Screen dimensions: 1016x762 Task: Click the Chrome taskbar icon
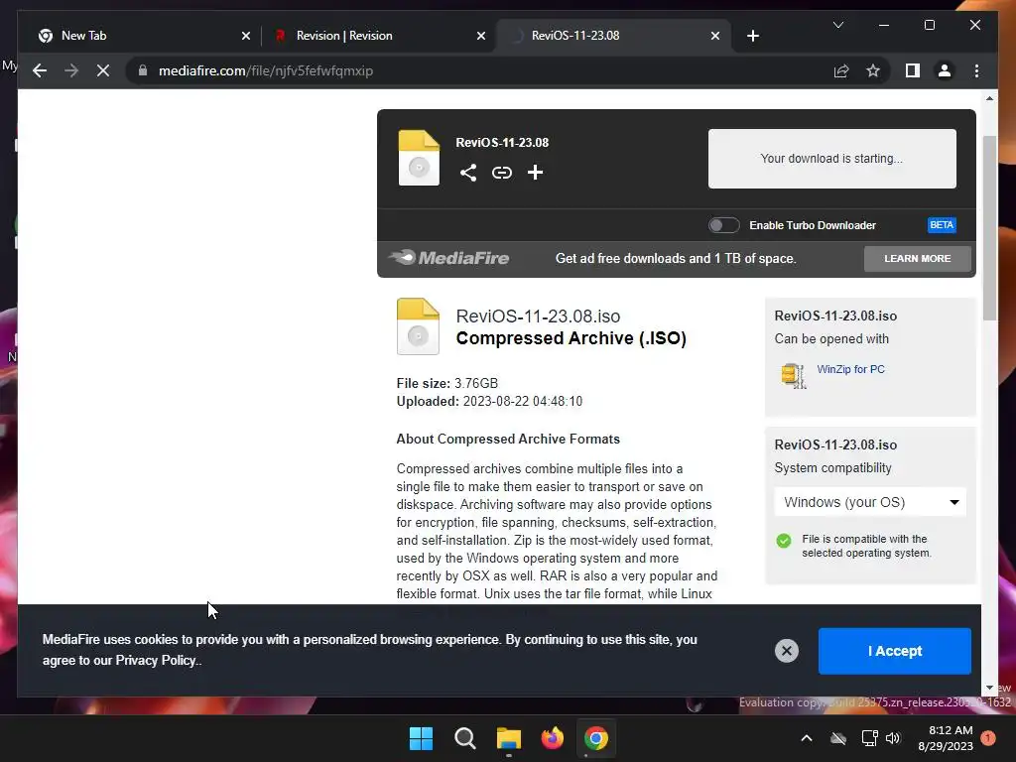coord(595,738)
